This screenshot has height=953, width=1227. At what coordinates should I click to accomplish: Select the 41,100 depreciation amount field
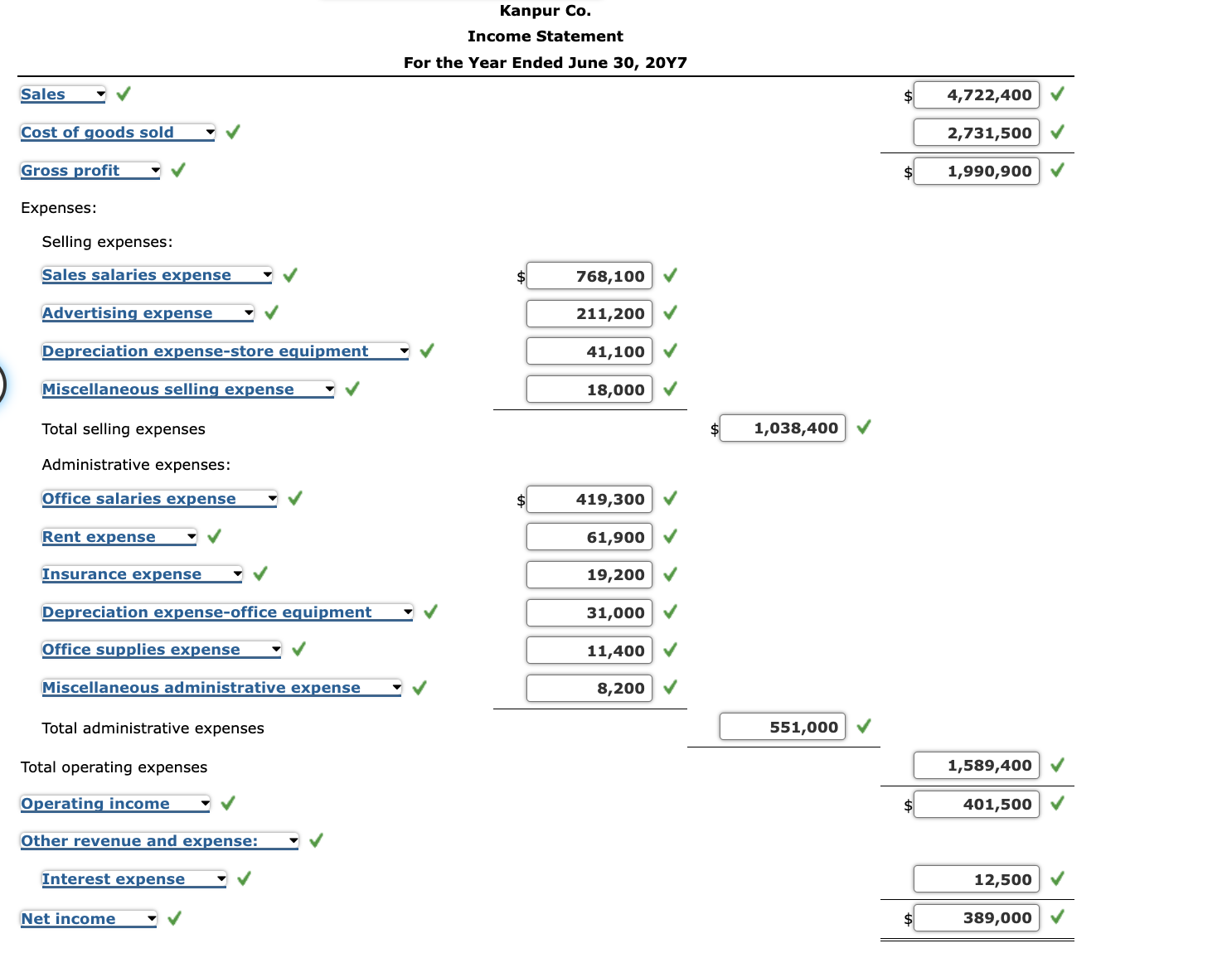pos(589,351)
